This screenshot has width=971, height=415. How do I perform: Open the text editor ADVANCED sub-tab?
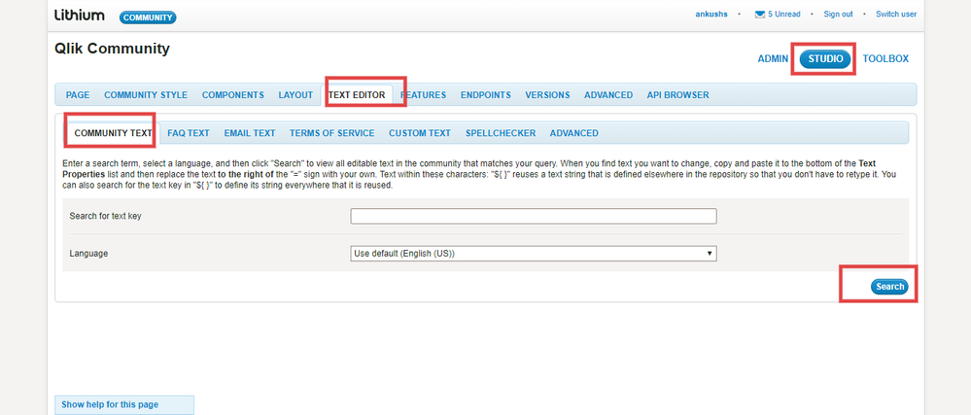click(574, 133)
